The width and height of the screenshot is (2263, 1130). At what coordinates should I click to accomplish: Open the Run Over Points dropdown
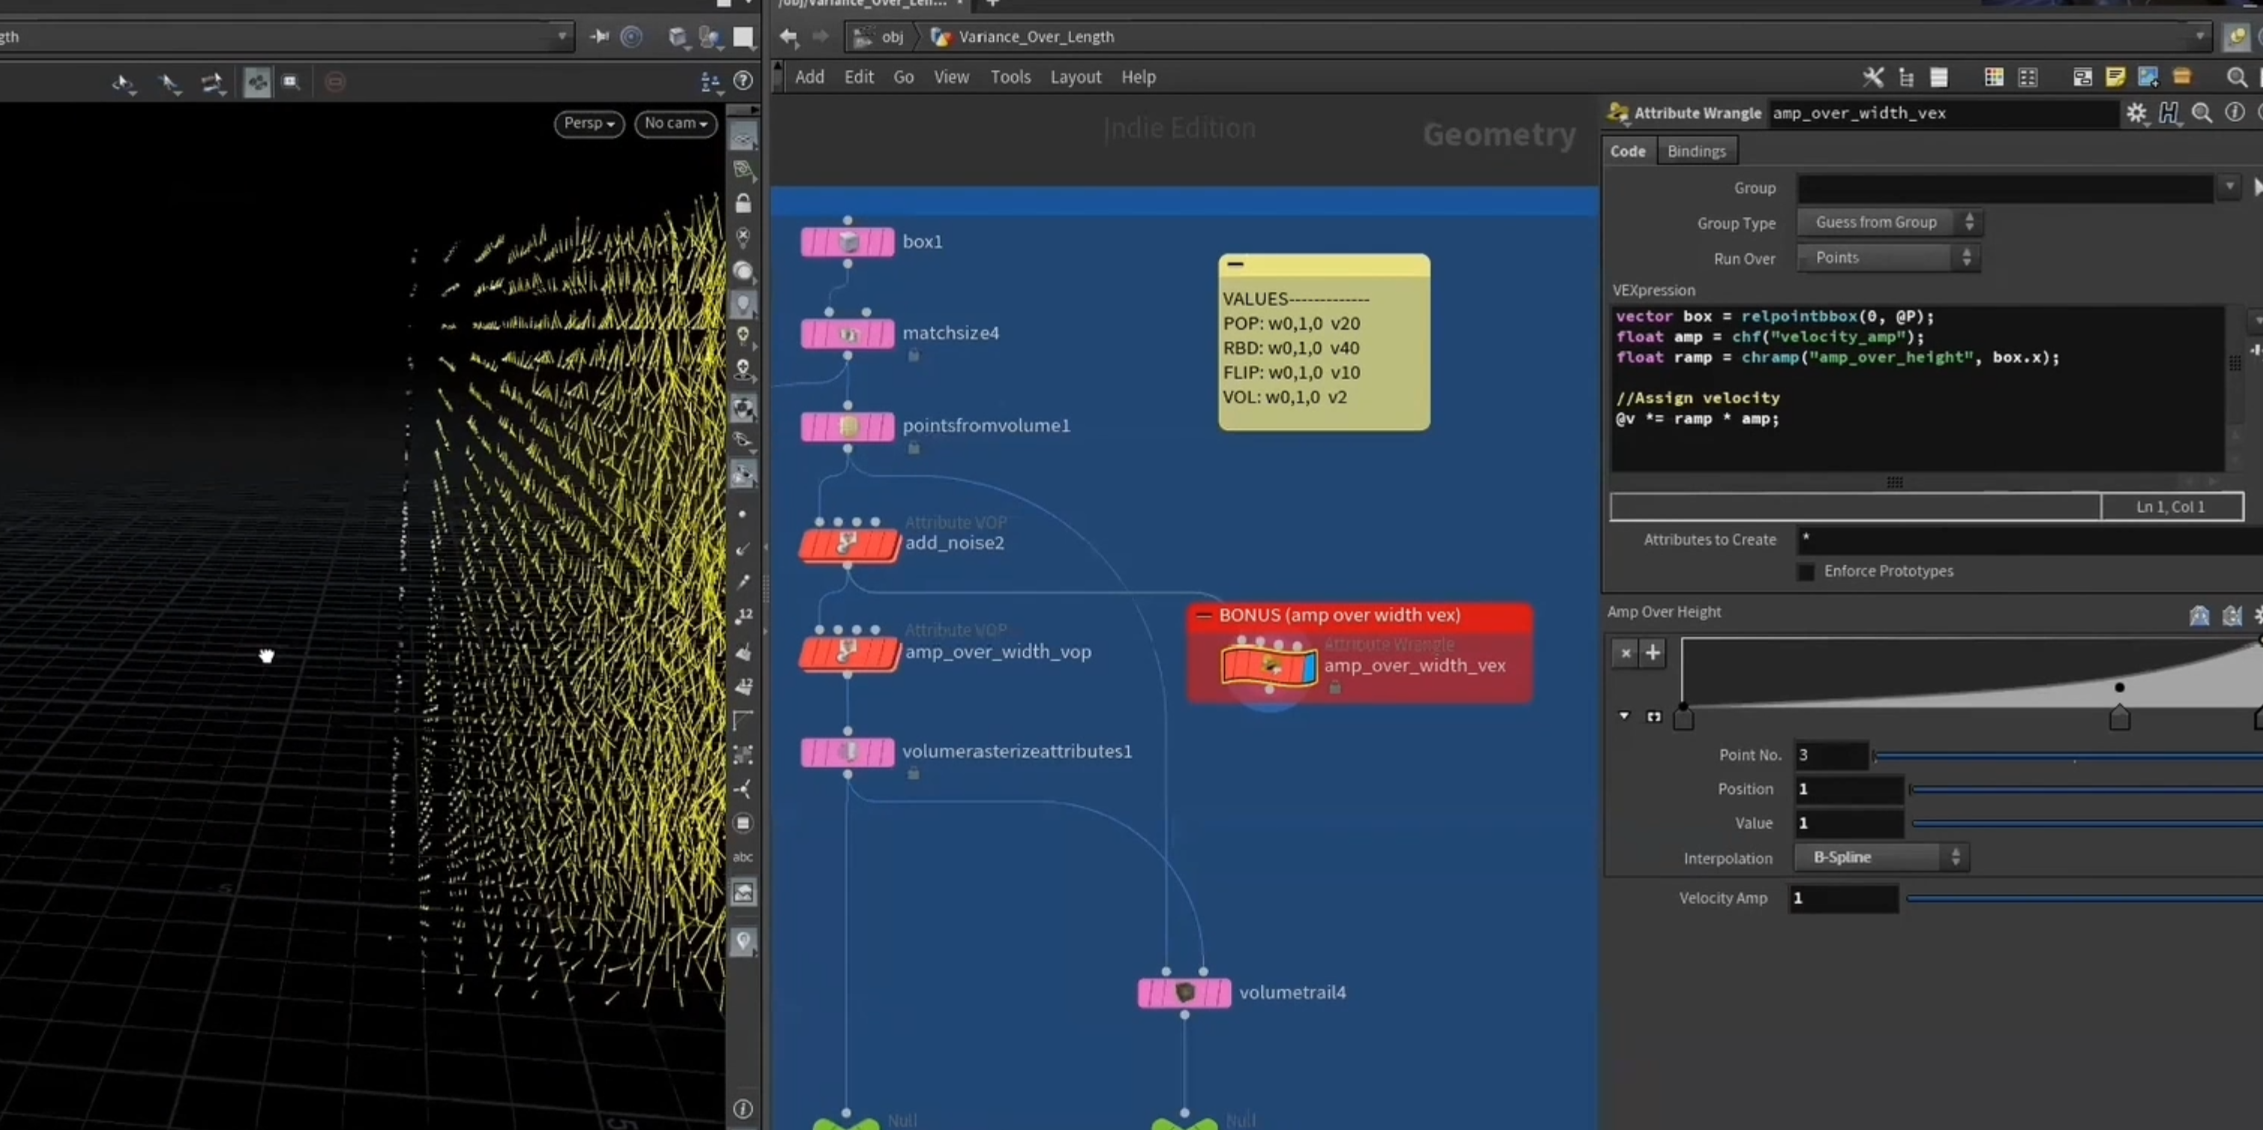(x=1888, y=258)
